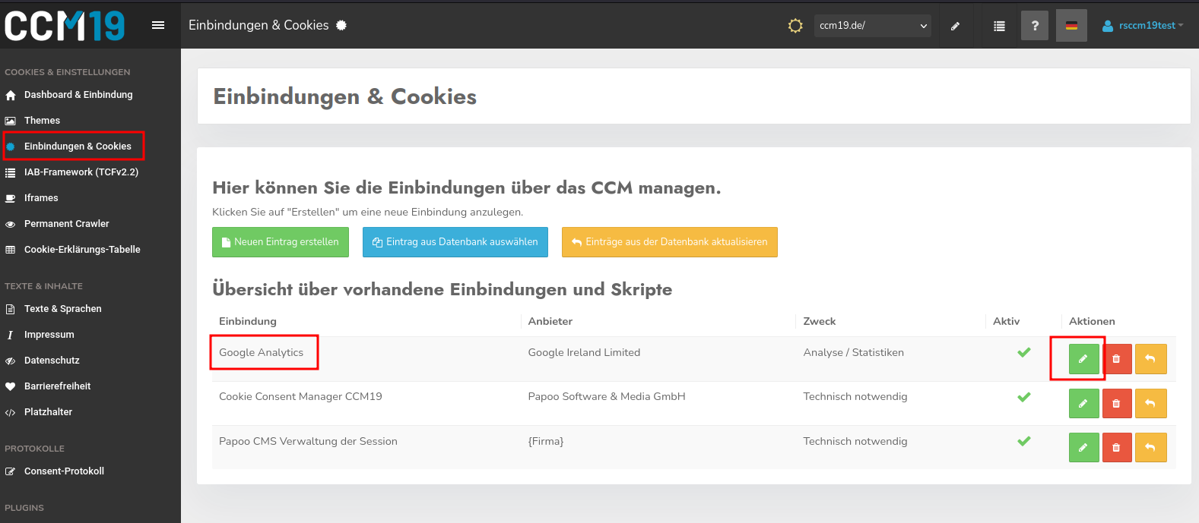Reset the Papoo CMS Verwaltung entry
Viewport: 1199px width, 523px height.
(1150, 448)
